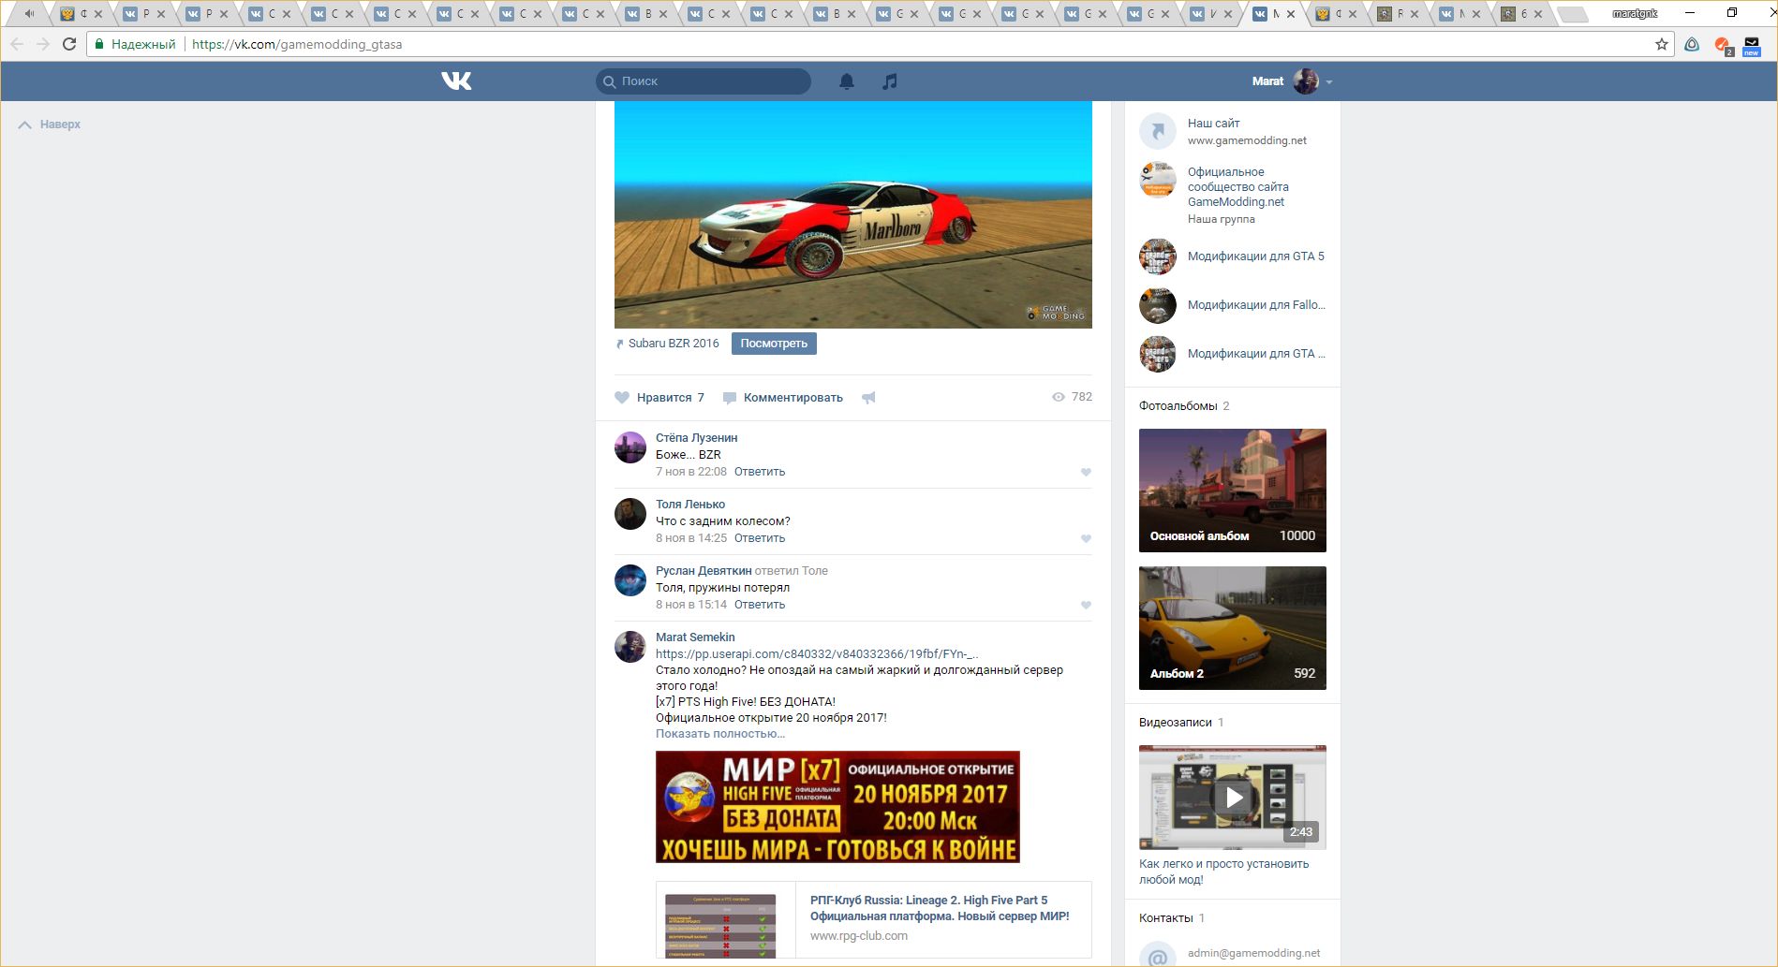Reply to Толя Ленько's comment
The height and width of the screenshot is (967, 1778).
[760, 538]
